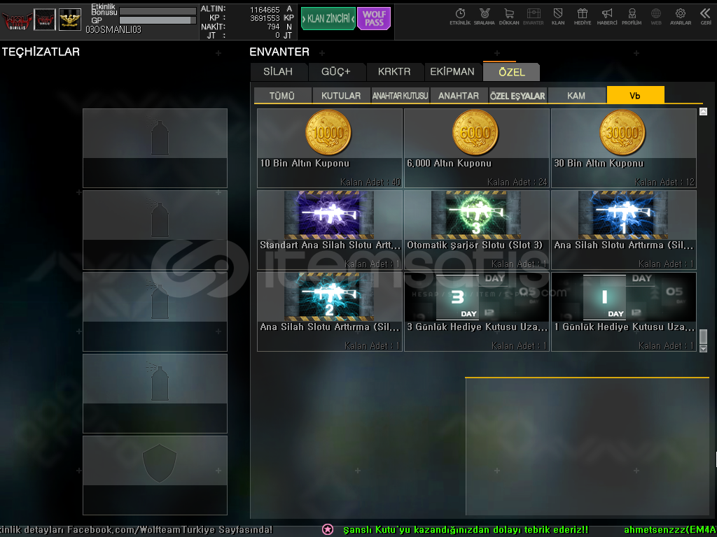Image resolution: width=717 pixels, height=537 pixels.
Task: Click the NAKİT value 794
Action: click(274, 27)
